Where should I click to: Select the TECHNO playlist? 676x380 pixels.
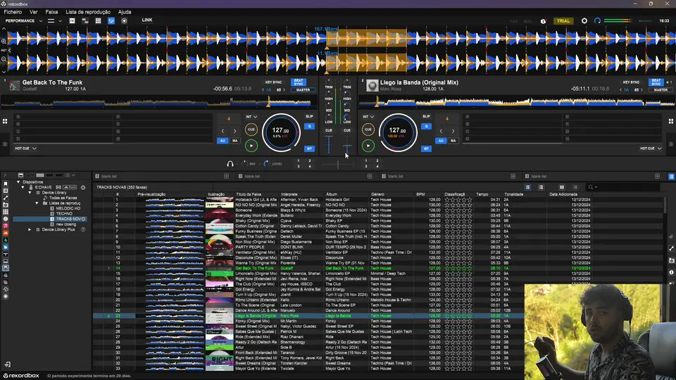[x=64, y=214]
